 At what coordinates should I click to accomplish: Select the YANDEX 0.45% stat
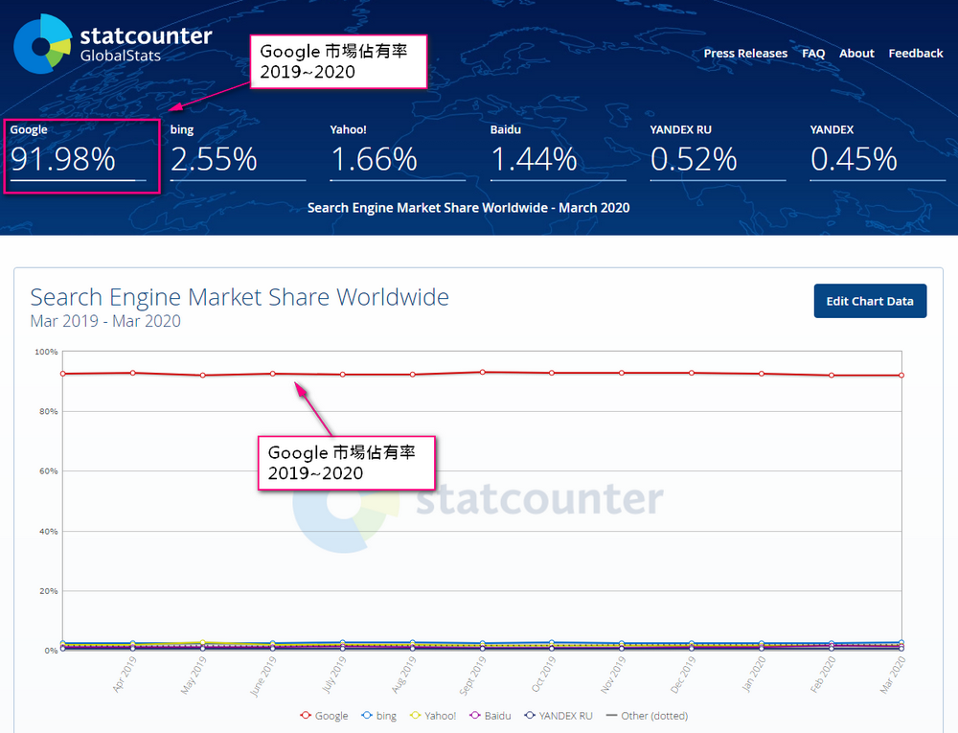tap(878, 151)
